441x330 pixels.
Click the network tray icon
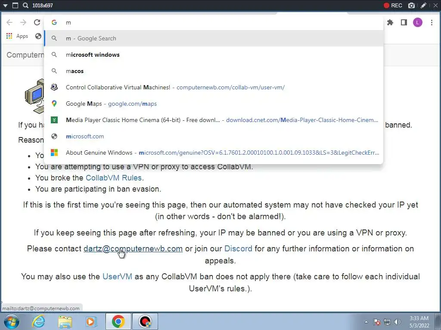click(387, 322)
